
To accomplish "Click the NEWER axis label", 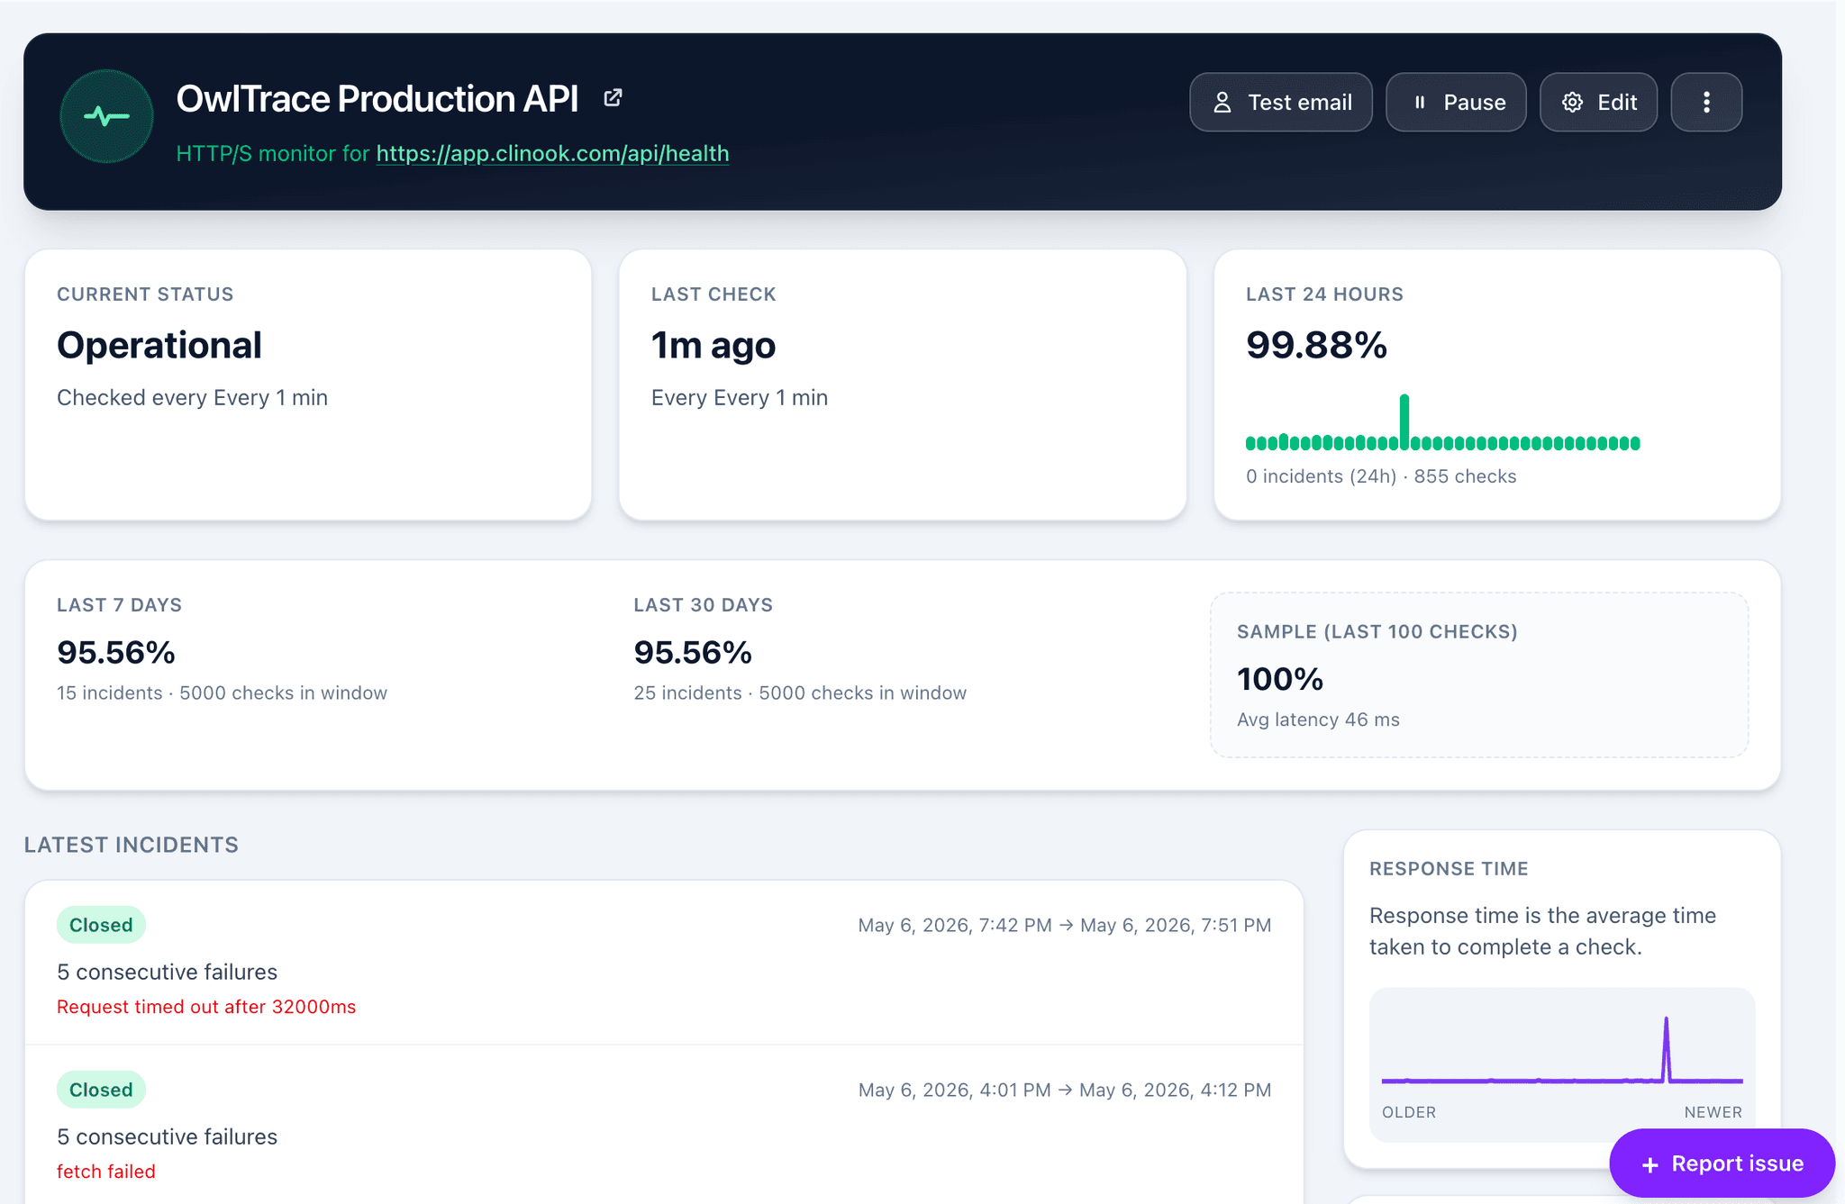I will (x=1713, y=1112).
